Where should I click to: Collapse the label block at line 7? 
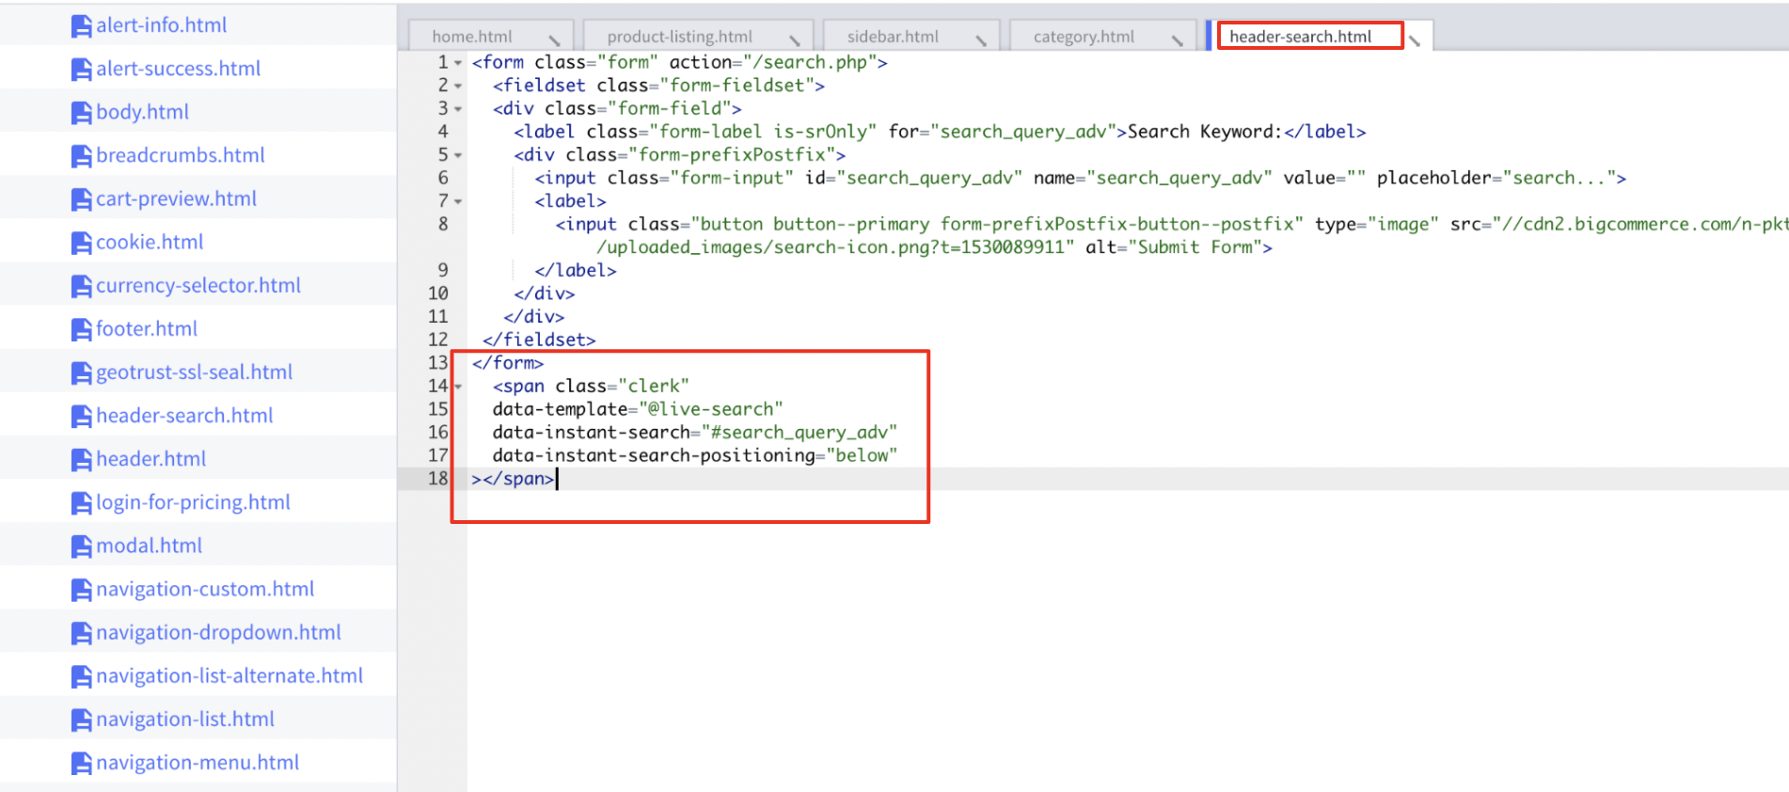pyautogui.click(x=458, y=201)
